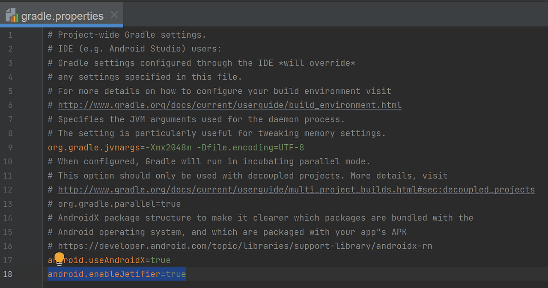Click the -Dfile.encoding=UTF-8 argument
Viewport: 548px width, 288px height.
click(x=250, y=148)
